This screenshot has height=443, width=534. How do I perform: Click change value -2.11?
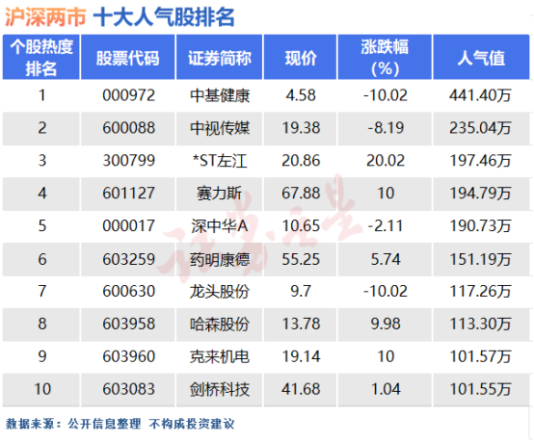(386, 226)
